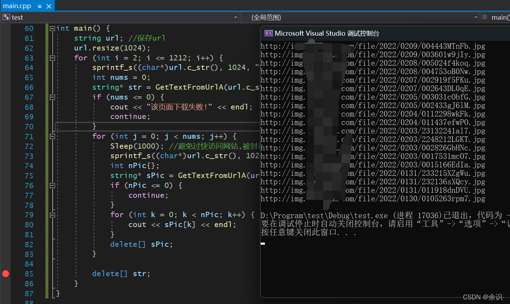Click console URL ending 005024f4koq.jpg
The height and width of the screenshot is (304, 510).
click(373, 63)
